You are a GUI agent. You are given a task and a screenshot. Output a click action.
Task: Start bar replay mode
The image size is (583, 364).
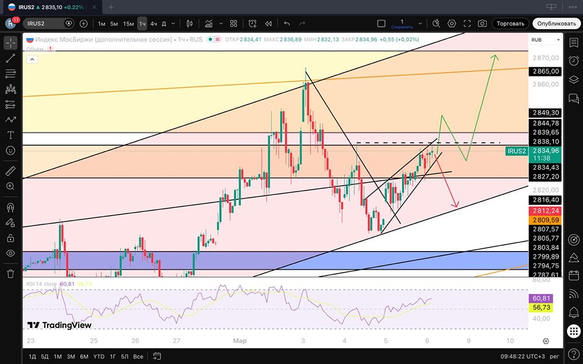coord(268,23)
